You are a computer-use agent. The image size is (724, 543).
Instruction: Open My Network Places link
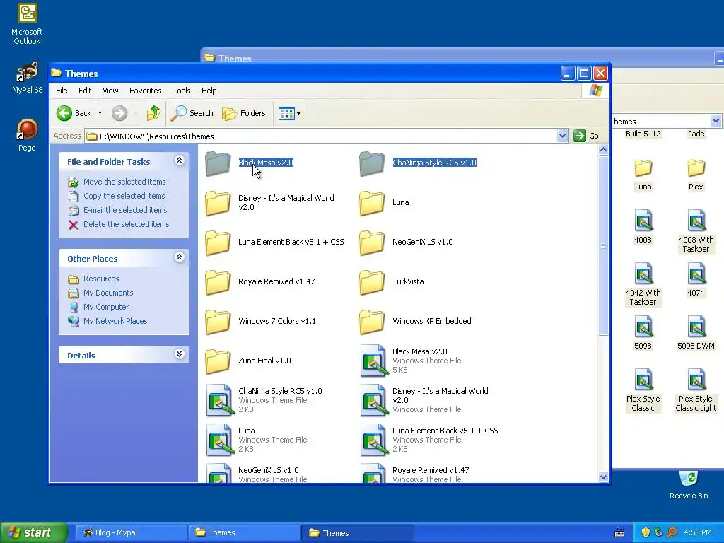[115, 321]
